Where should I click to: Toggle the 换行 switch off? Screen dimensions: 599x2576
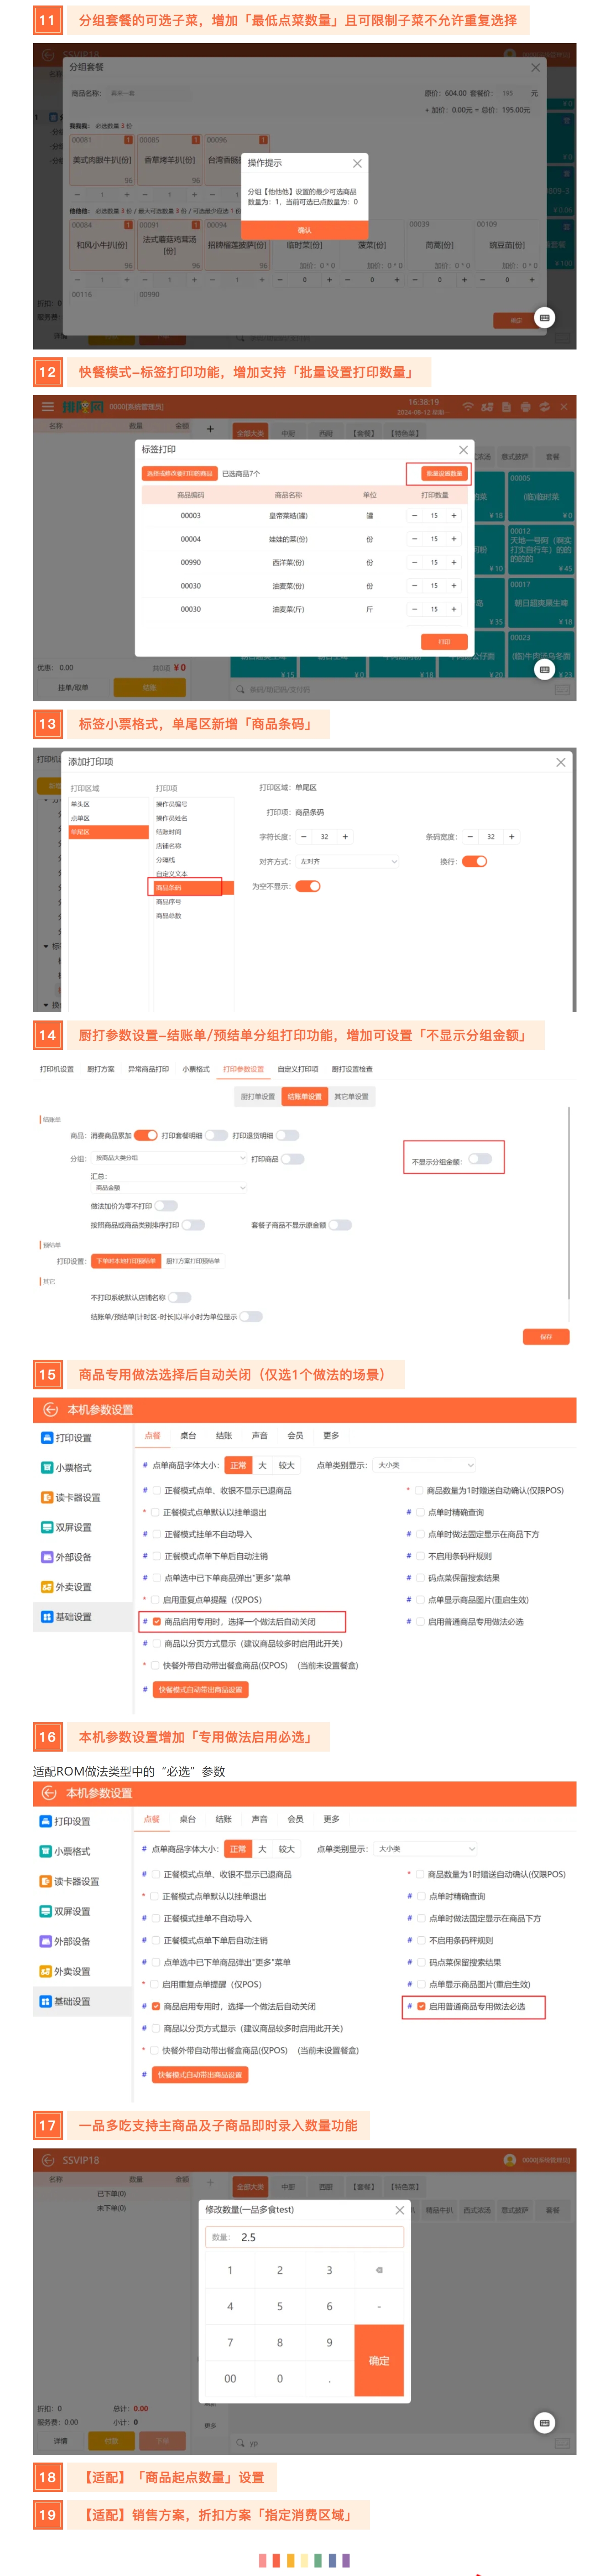point(474,861)
